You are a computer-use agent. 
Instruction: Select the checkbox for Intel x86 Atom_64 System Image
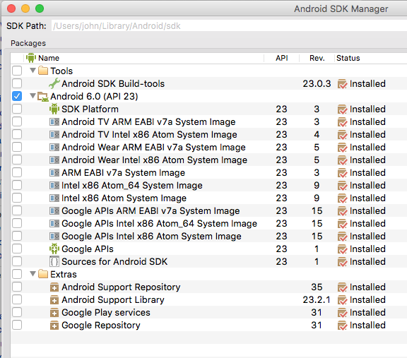[17, 185]
